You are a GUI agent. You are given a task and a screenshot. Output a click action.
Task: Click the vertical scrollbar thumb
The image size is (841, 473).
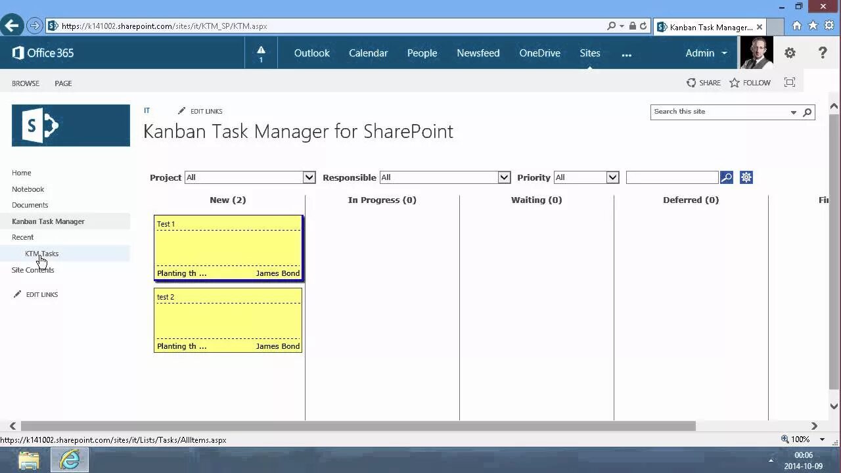834,253
